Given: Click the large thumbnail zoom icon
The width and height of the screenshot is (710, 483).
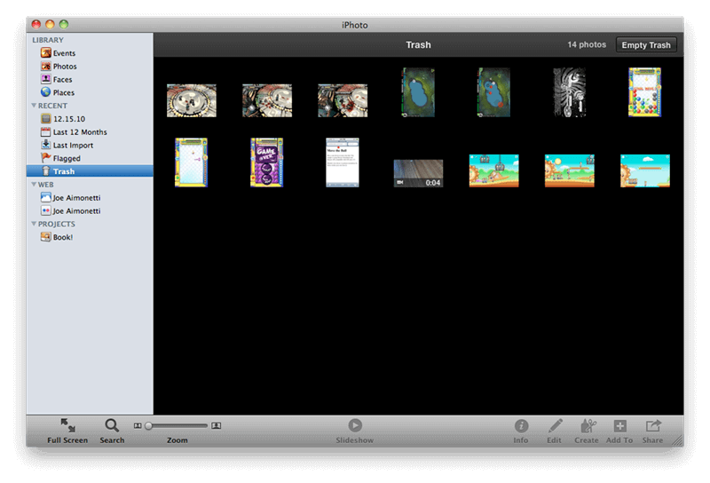Looking at the screenshot, I should point(217,425).
